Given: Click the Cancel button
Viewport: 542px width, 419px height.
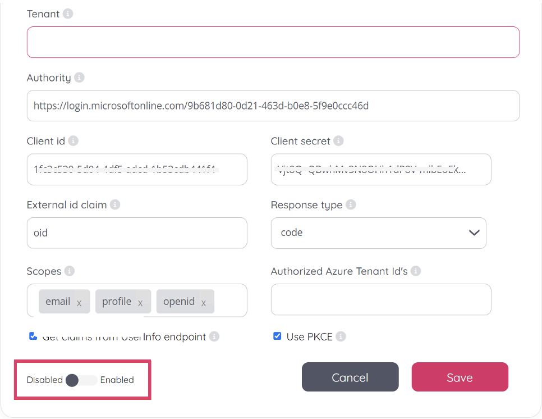Looking at the screenshot, I should 350,377.
